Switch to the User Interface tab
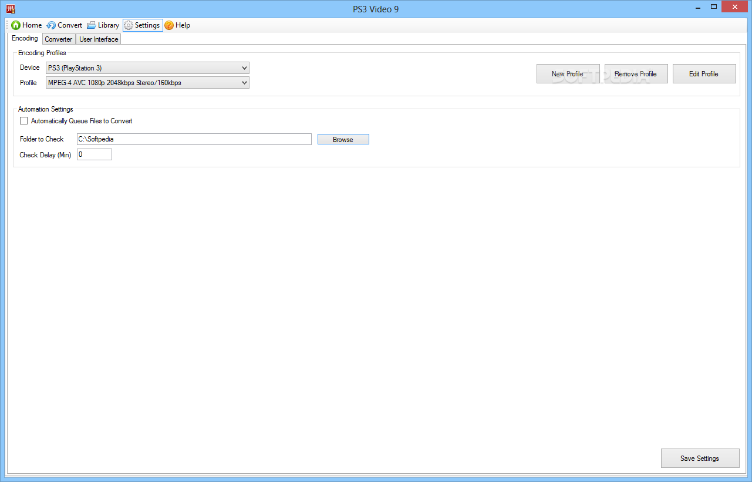Viewport: 752px width, 482px height. [x=99, y=39]
